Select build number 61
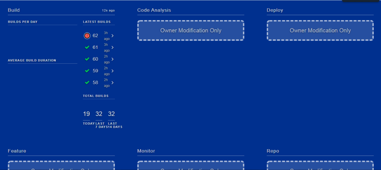 [x=95, y=48]
